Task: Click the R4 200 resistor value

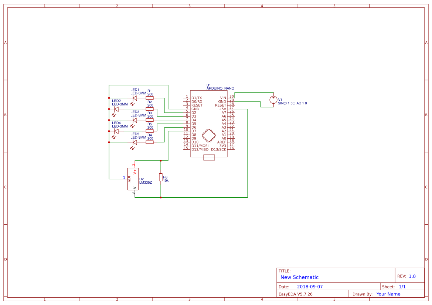Action: 150,139
